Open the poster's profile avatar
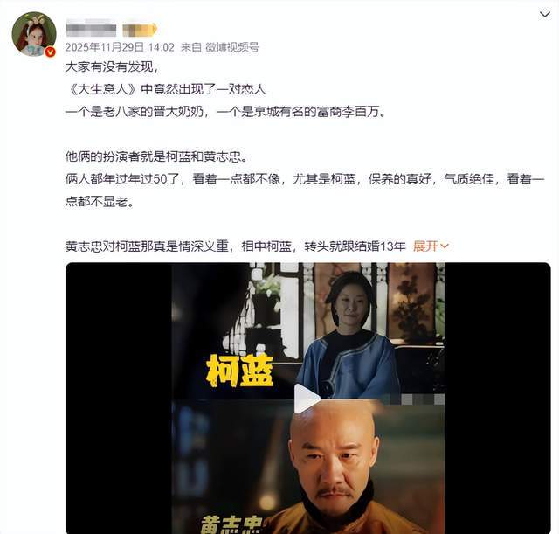This screenshot has height=534, width=559. coord(34,34)
